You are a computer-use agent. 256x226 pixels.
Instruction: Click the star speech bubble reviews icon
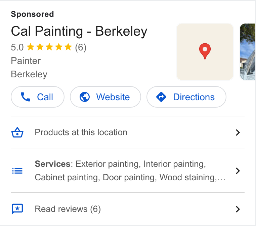[17, 209]
